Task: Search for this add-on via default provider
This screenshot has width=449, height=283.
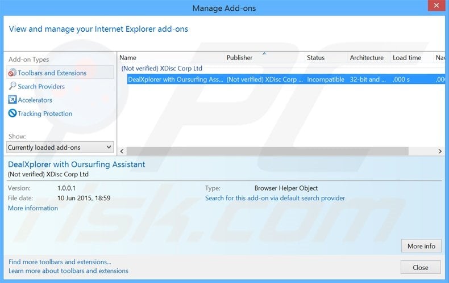Action: pyautogui.click(x=275, y=198)
